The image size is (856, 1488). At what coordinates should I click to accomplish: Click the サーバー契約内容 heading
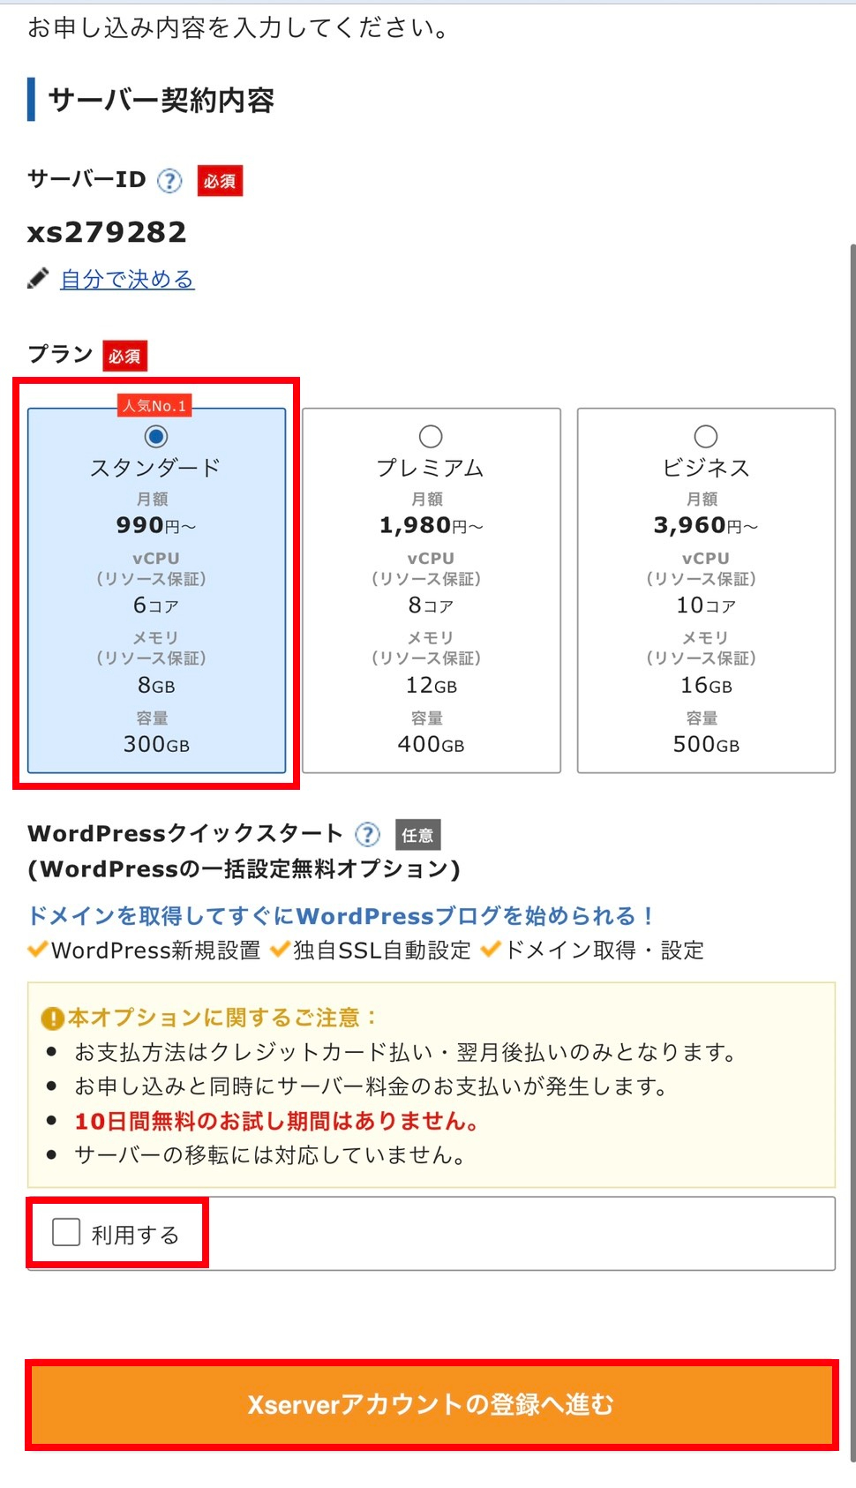(x=161, y=100)
